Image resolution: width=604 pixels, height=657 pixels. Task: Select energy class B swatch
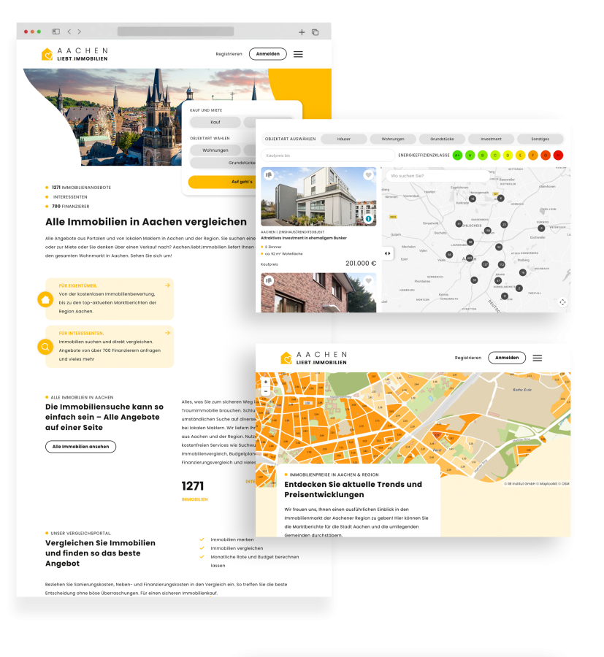pyautogui.click(x=483, y=155)
